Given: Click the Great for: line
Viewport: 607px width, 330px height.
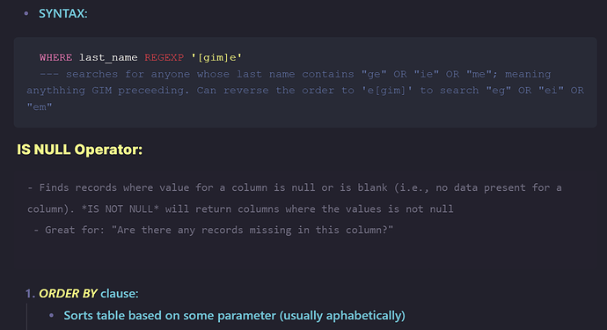Looking at the screenshot, I should [213, 230].
